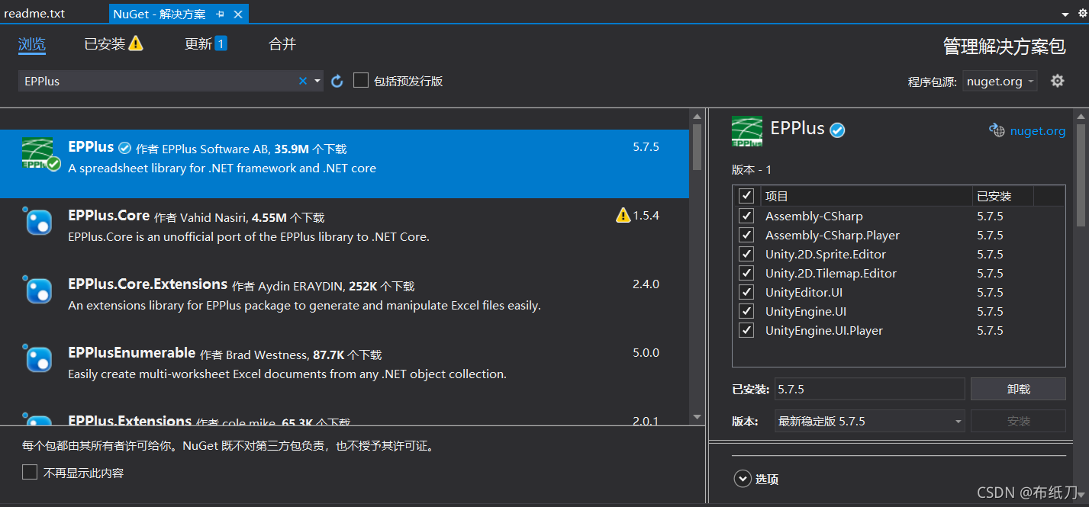Image resolution: width=1089 pixels, height=507 pixels.
Task: Click version 5.0.0 in package list
Action: coord(646,353)
